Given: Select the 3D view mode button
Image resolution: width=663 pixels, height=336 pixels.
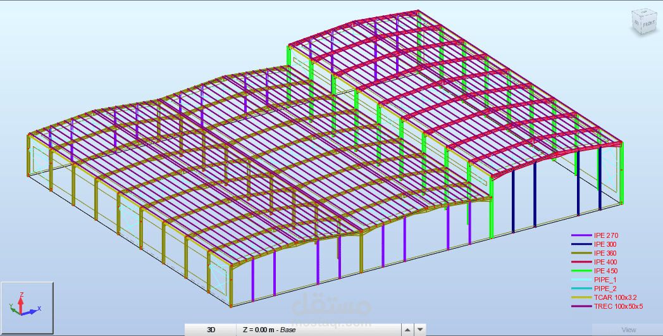Looking at the screenshot, I should pyautogui.click(x=211, y=330).
